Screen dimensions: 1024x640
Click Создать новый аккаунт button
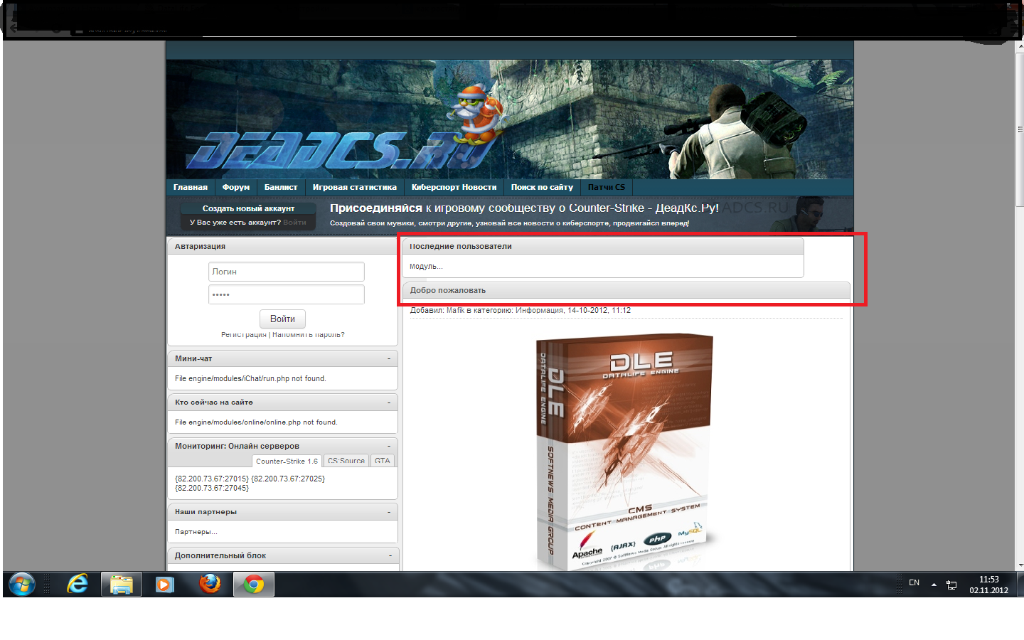[x=248, y=208]
